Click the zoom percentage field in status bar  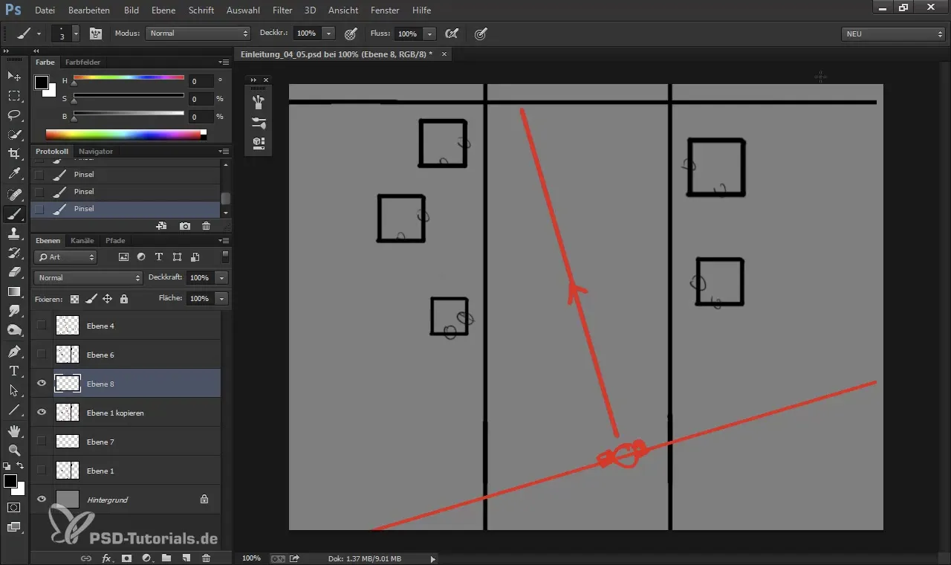[x=251, y=558]
